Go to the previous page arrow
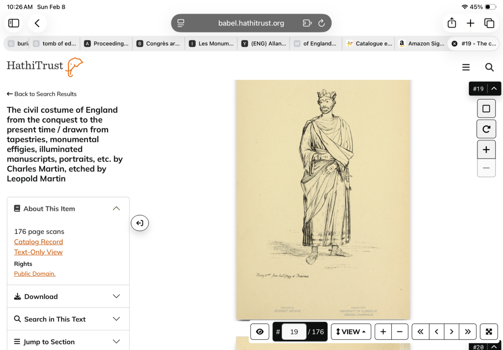Image resolution: width=503 pixels, height=350 pixels. [x=436, y=332]
